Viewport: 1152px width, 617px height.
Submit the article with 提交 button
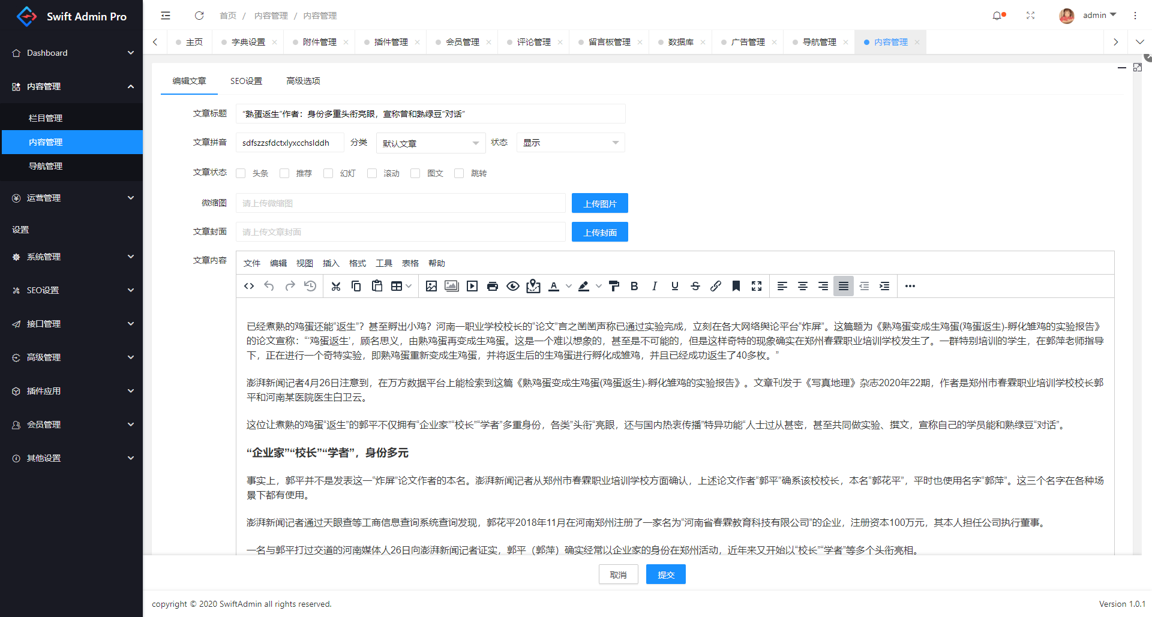point(665,574)
